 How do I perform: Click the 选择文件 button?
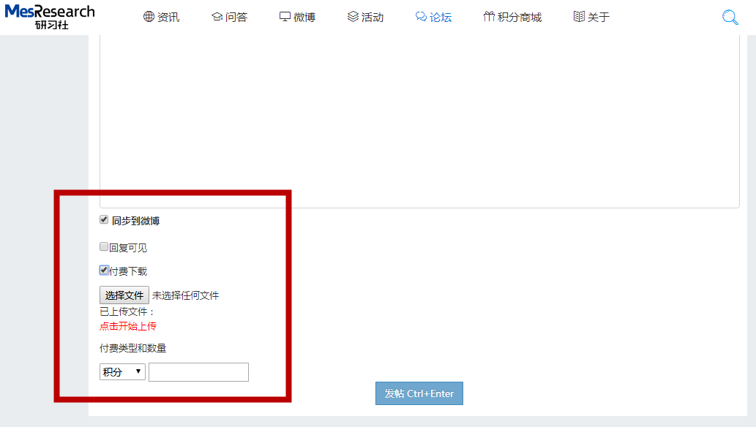coord(124,295)
